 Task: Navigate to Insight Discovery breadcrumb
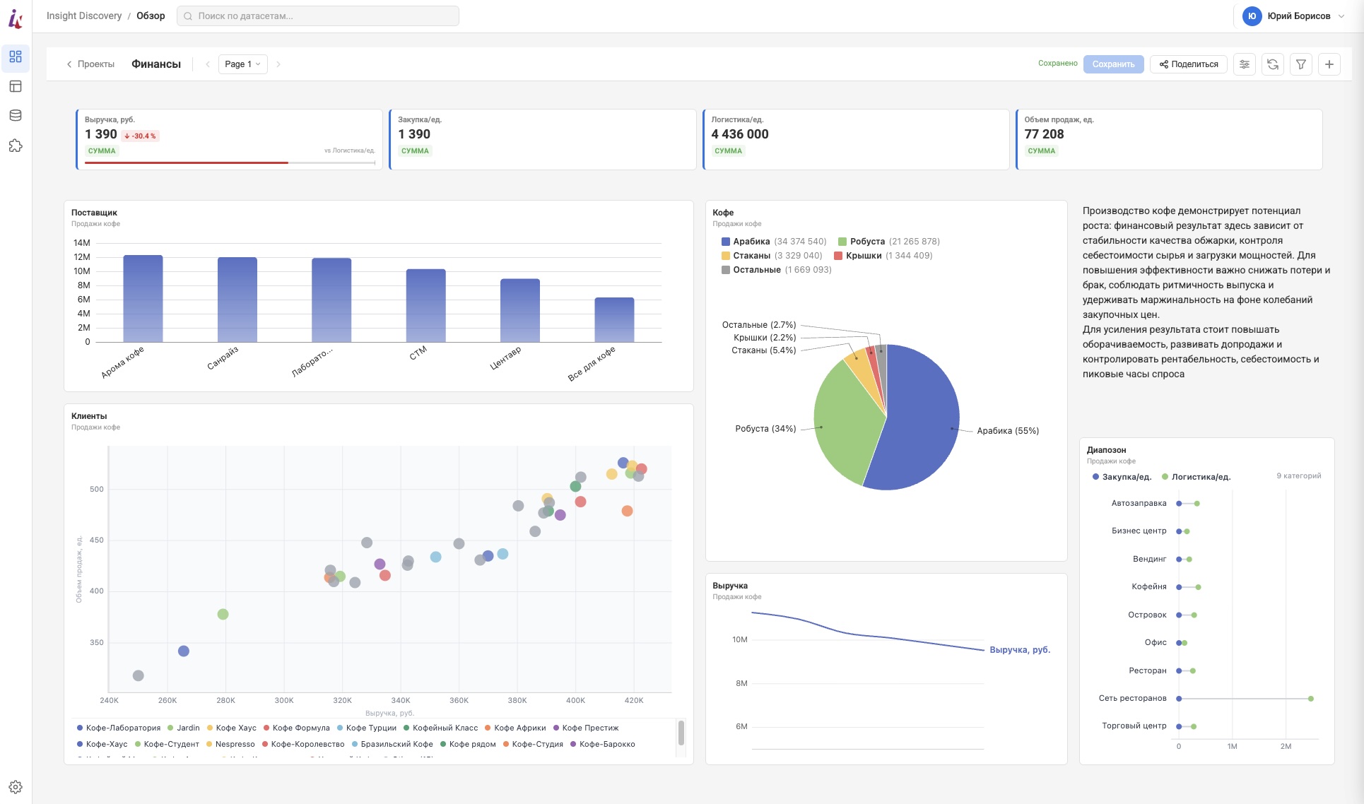(84, 16)
